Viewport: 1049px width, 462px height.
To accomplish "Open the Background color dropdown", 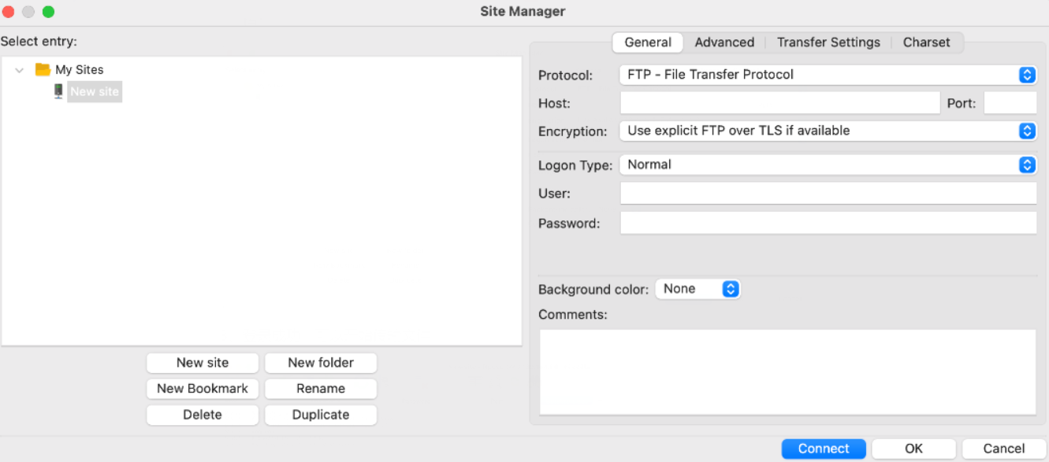I will (697, 289).
